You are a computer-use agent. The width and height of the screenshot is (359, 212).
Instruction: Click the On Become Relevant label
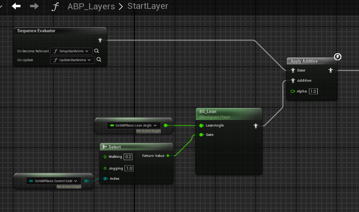click(x=33, y=51)
